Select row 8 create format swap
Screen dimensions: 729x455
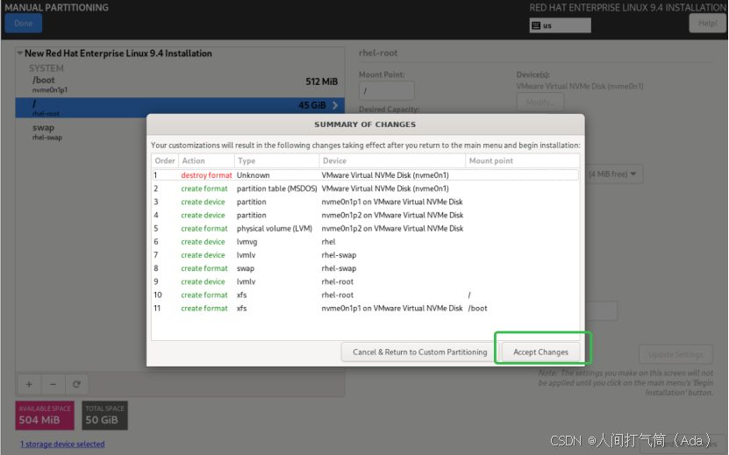pyautogui.click(x=366, y=268)
